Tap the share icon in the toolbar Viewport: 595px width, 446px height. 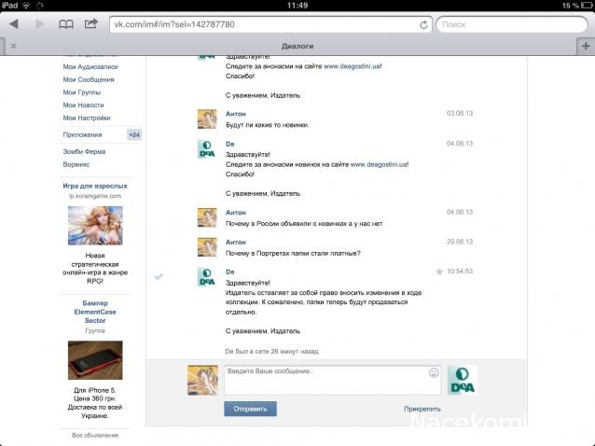pos(91,23)
